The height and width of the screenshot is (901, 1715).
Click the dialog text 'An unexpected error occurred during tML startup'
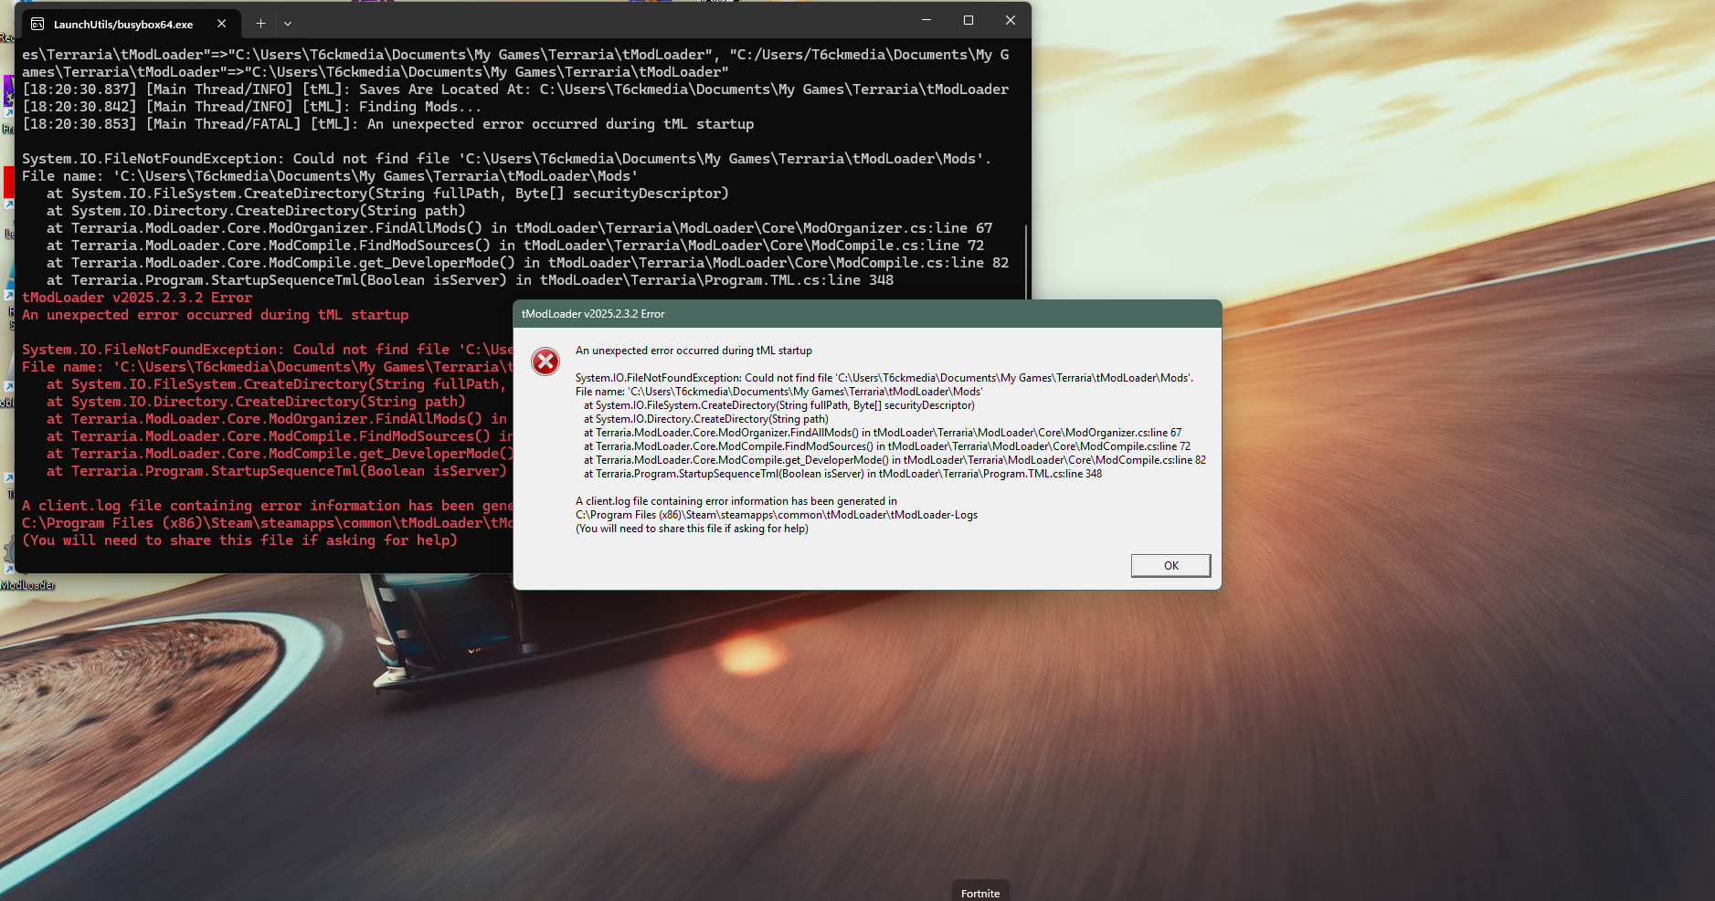[x=693, y=351]
